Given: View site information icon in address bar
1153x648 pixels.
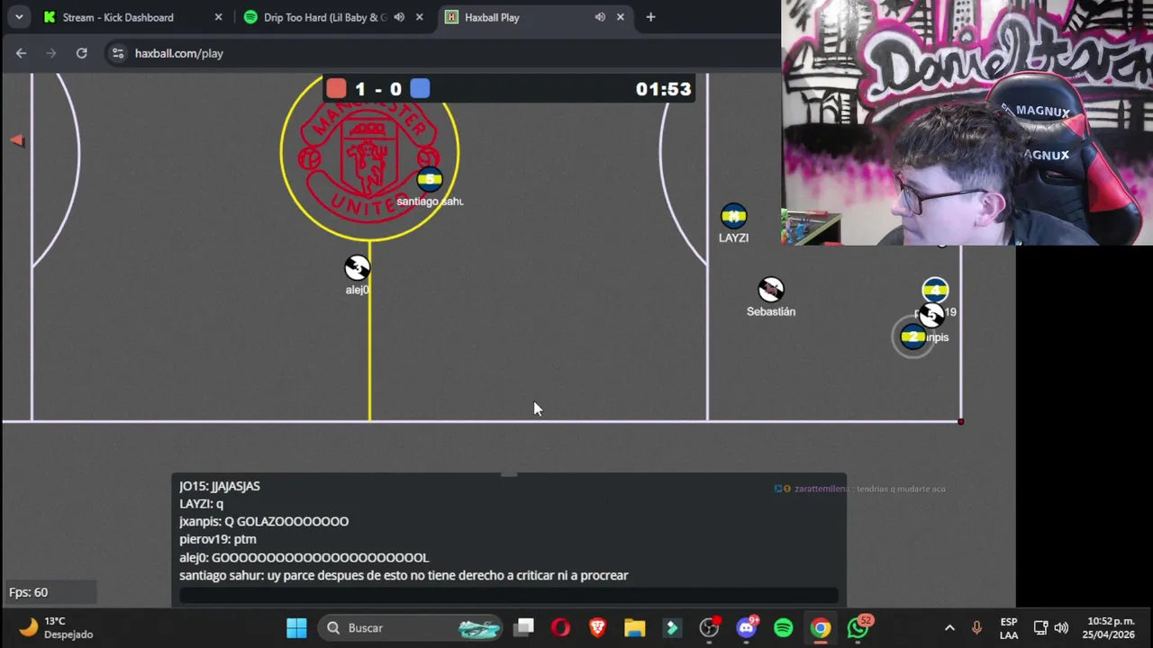Looking at the screenshot, I should pyautogui.click(x=118, y=53).
